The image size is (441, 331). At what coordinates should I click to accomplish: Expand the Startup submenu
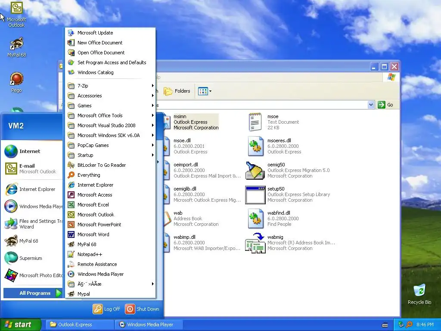(x=110, y=155)
